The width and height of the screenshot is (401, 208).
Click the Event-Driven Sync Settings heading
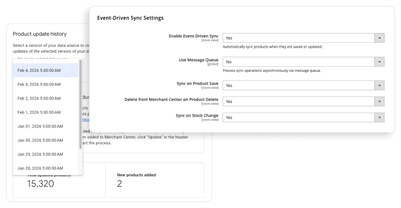130,19
